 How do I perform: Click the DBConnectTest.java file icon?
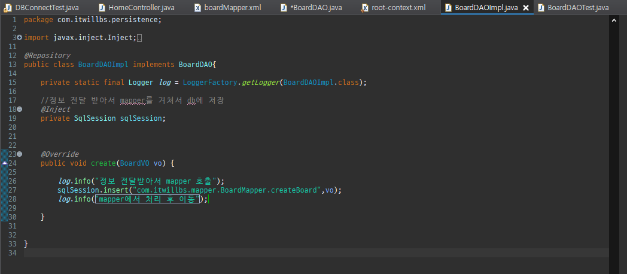(x=8, y=8)
